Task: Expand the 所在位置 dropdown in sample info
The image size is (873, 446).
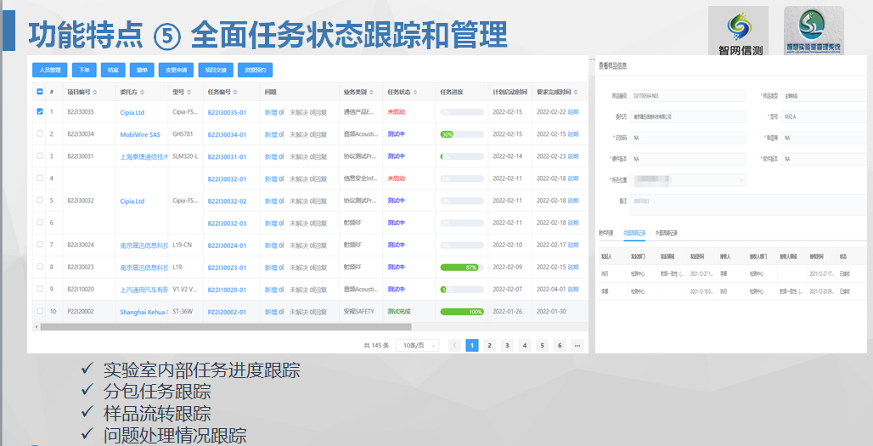Action: 690,180
